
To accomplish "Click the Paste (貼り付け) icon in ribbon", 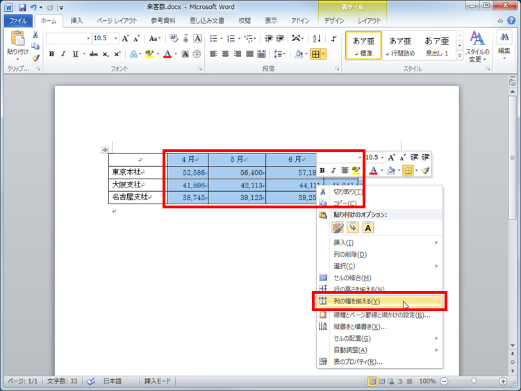I will point(17,38).
